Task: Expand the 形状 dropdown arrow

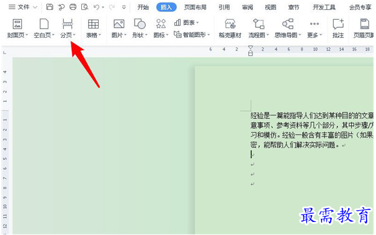Action: (x=146, y=35)
